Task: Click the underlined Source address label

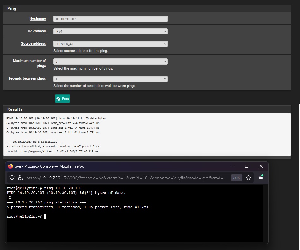Action: click(33, 44)
